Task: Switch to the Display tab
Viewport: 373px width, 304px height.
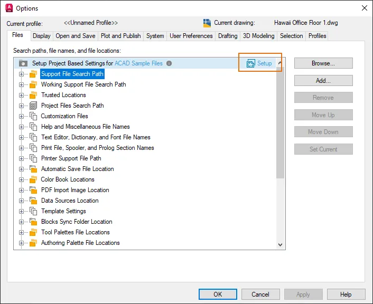Action: coord(42,36)
